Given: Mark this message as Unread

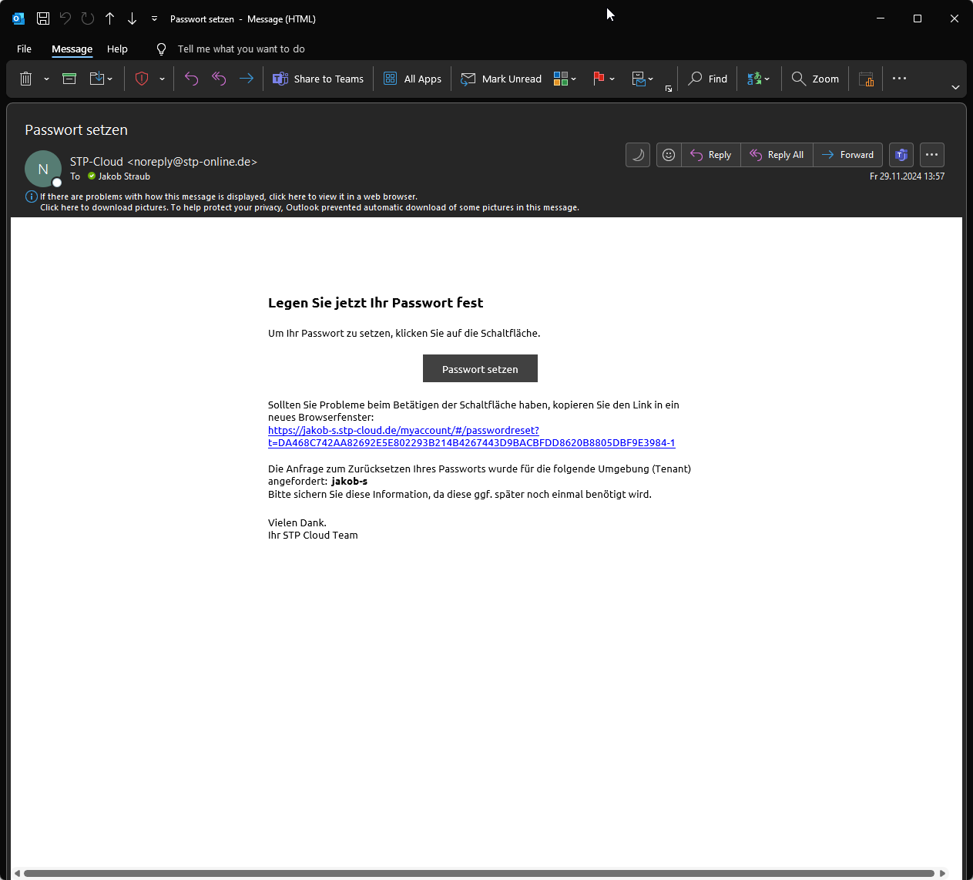Looking at the screenshot, I should (x=502, y=79).
